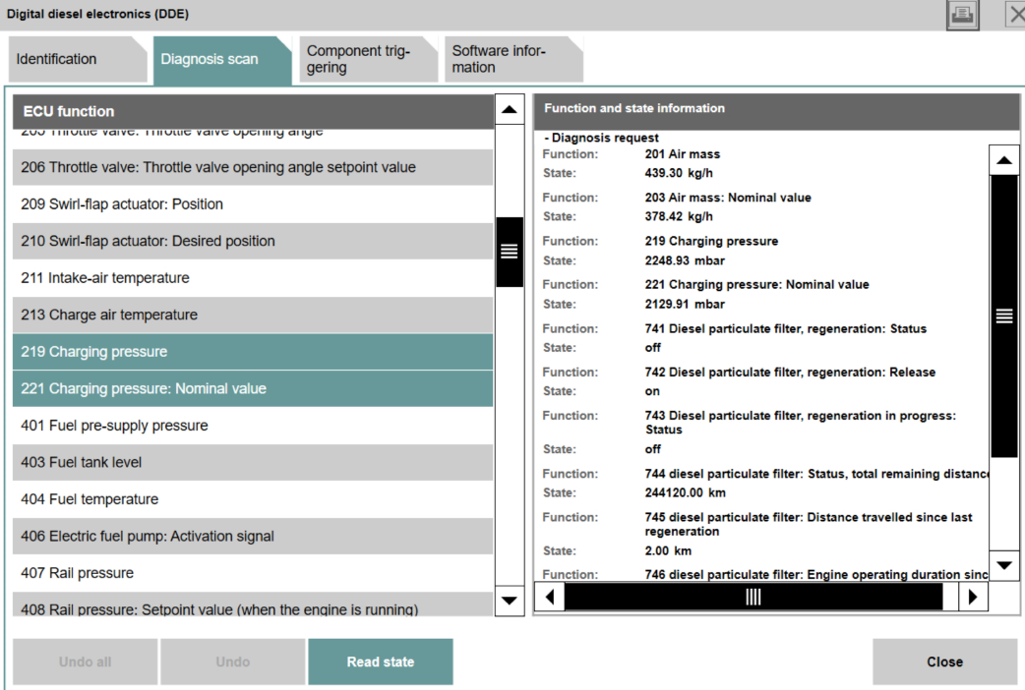
Task: Click the Read state button
Action: pyautogui.click(x=380, y=661)
